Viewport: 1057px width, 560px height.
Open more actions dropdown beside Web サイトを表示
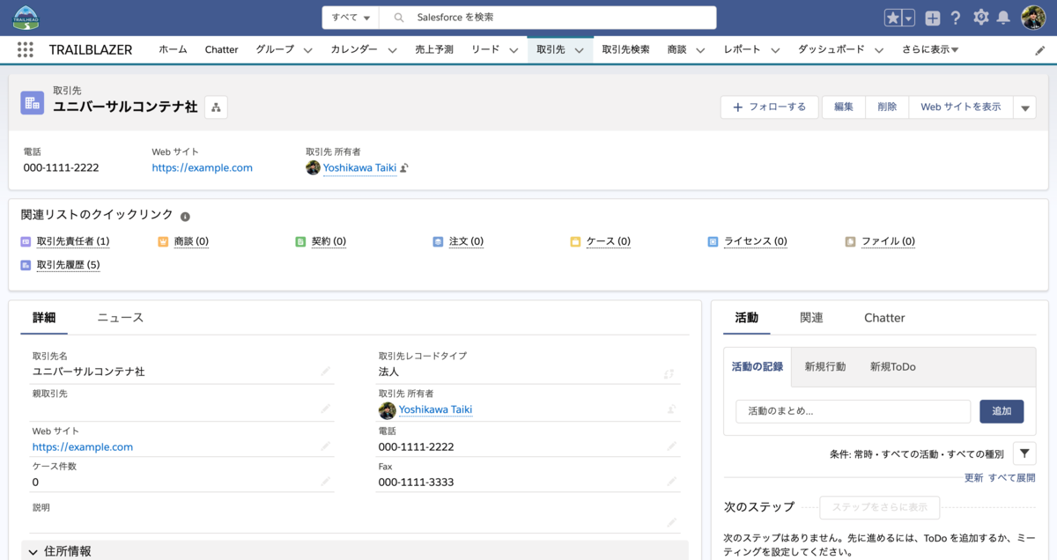point(1024,107)
